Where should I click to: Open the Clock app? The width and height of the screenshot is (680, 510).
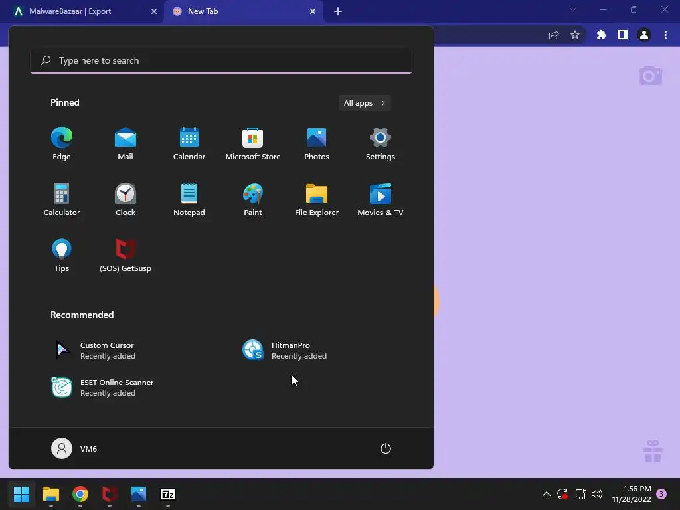pyautogui.click(x=126, y=200)
